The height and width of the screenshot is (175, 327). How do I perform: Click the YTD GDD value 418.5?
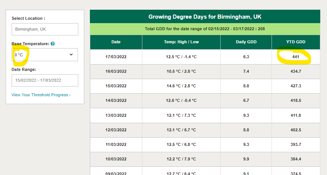pos(296,100)
